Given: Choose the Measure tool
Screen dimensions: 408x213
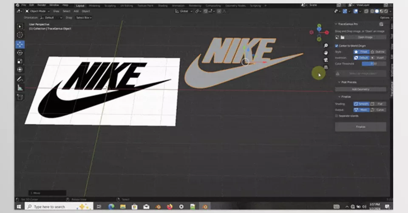Looking at the screenshot, I should point(20,88).
